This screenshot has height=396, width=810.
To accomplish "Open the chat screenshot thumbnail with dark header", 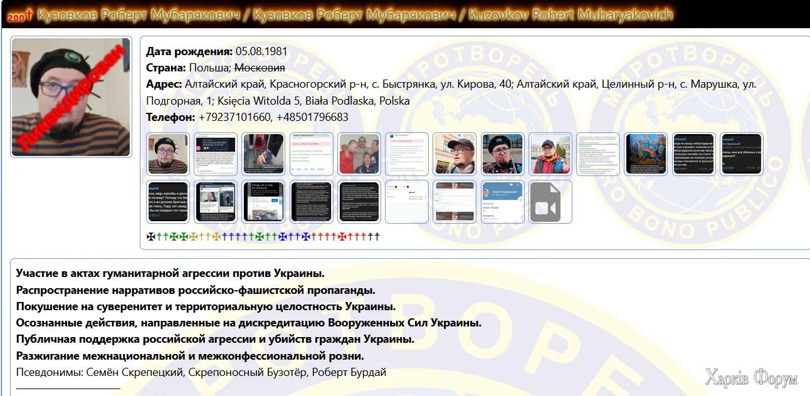I will tap(216, 154).
